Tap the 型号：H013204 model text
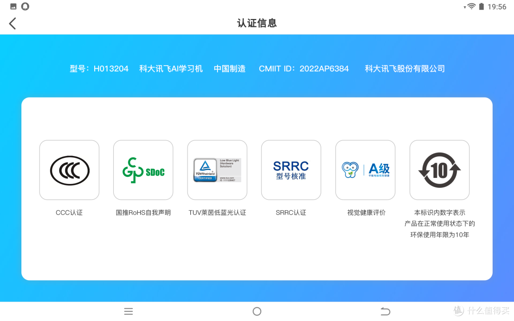This screenshot has width=514, height=321. [x=99, y=69]
